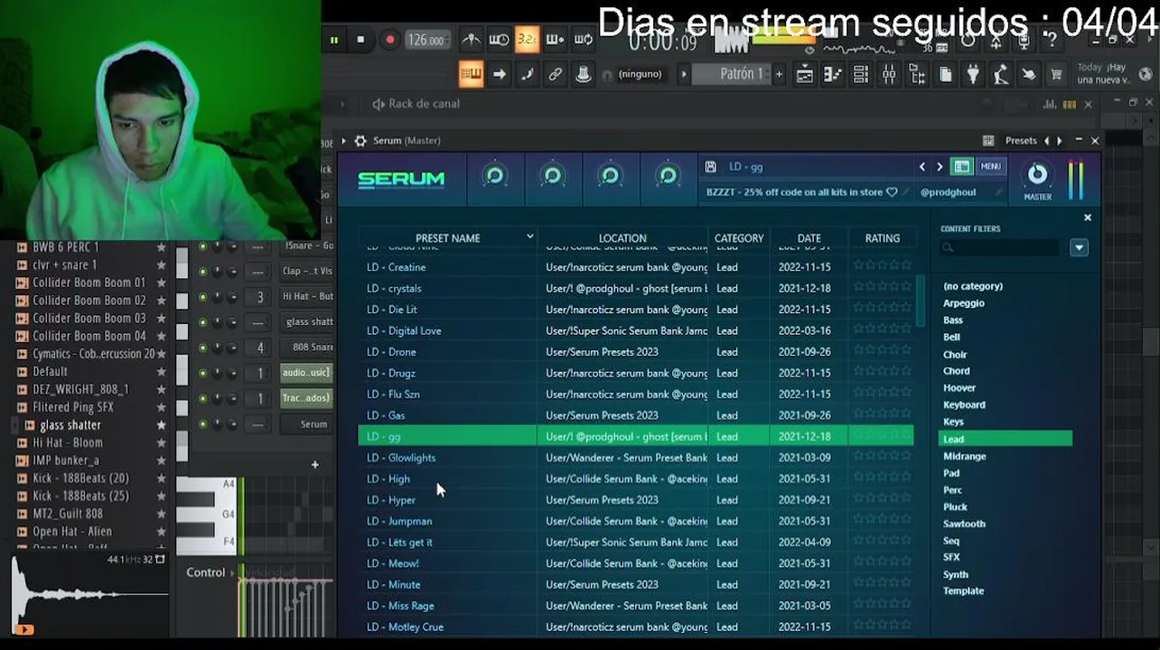Image resolution: width=1160 pixels, height=650 pixels.
Task: Click the orange typing keyboard to piano icon
Action: (x=471, y=74)
